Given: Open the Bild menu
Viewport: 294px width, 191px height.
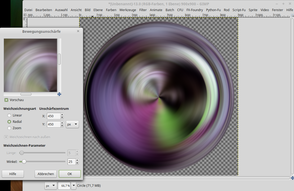Looking at the screenshot, I should (88, 10).
